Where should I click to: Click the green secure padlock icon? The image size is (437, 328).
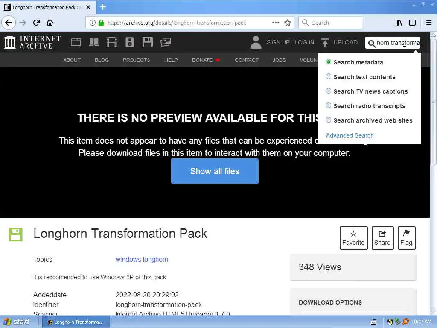[101, 23]
